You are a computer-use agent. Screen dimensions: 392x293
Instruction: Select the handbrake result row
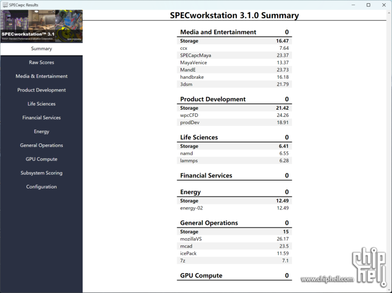point(234,77)
